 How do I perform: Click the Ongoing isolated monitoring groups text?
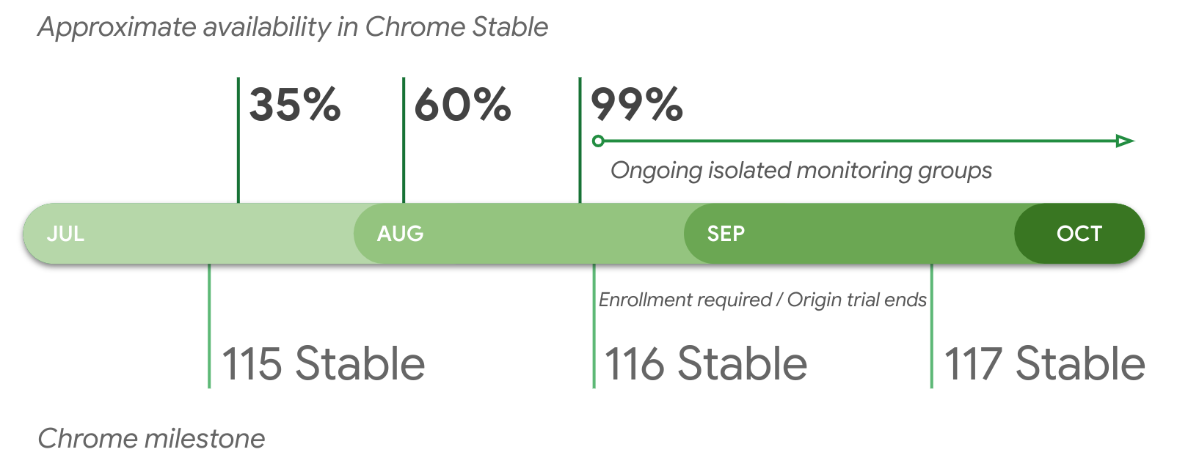(801, 171)
